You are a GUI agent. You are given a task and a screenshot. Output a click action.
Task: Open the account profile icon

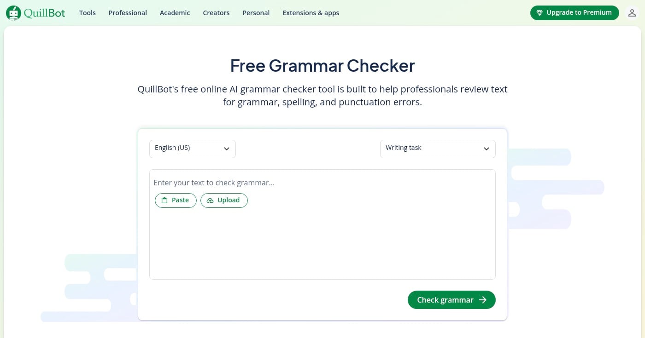[632, 13]
